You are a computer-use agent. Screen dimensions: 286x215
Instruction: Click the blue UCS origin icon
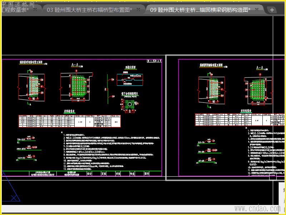point(14,197)
